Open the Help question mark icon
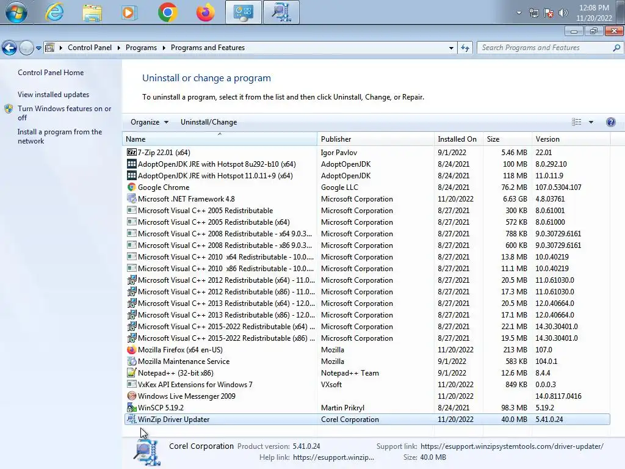Screen dimensions: 625x469 (x=610, y=122)
